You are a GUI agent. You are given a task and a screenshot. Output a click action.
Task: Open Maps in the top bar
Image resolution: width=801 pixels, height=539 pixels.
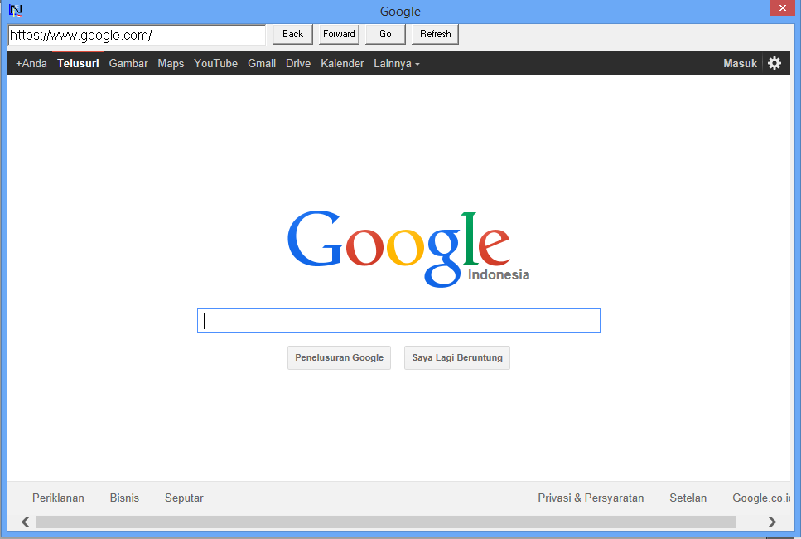[x=171, y=63]
